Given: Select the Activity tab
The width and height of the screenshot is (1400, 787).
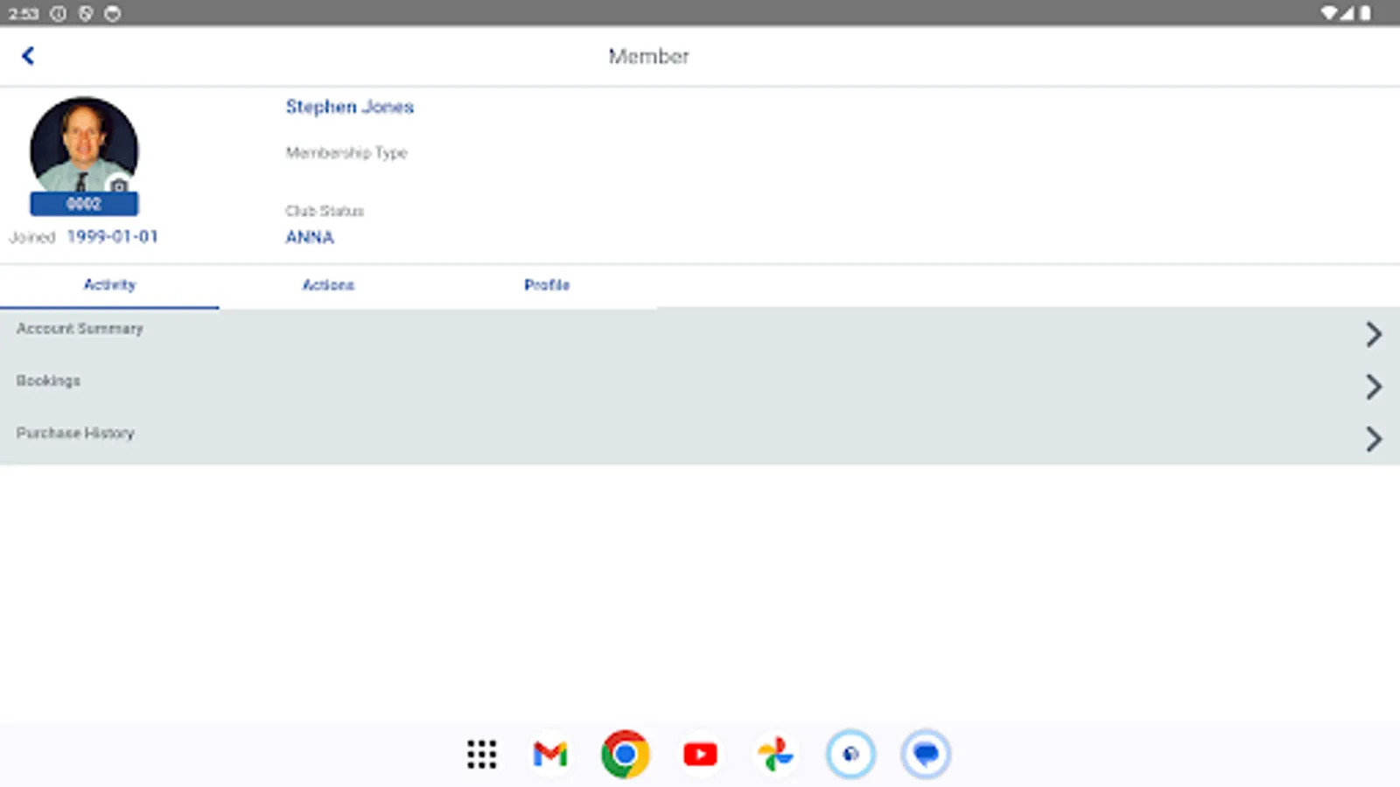Looking at the screenshot, I should [109, 285].
